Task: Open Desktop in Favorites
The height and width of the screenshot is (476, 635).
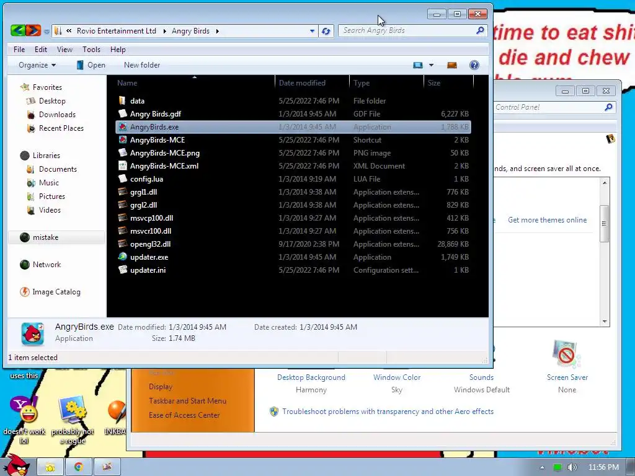Action: tap(52, 101)
